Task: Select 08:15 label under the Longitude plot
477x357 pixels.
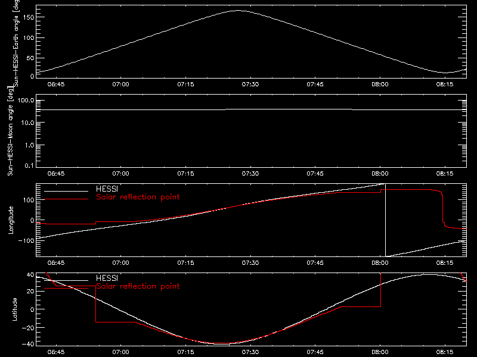Action: [445, 263]
